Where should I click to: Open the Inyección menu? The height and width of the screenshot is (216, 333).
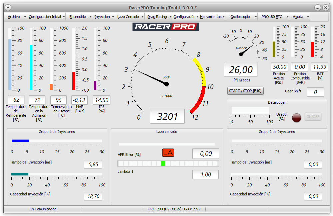click(x=102, y=17)
